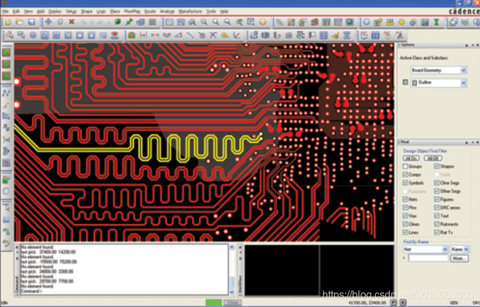
Task: Toggle the DRC errors checkbox
Action: [437, 207]
